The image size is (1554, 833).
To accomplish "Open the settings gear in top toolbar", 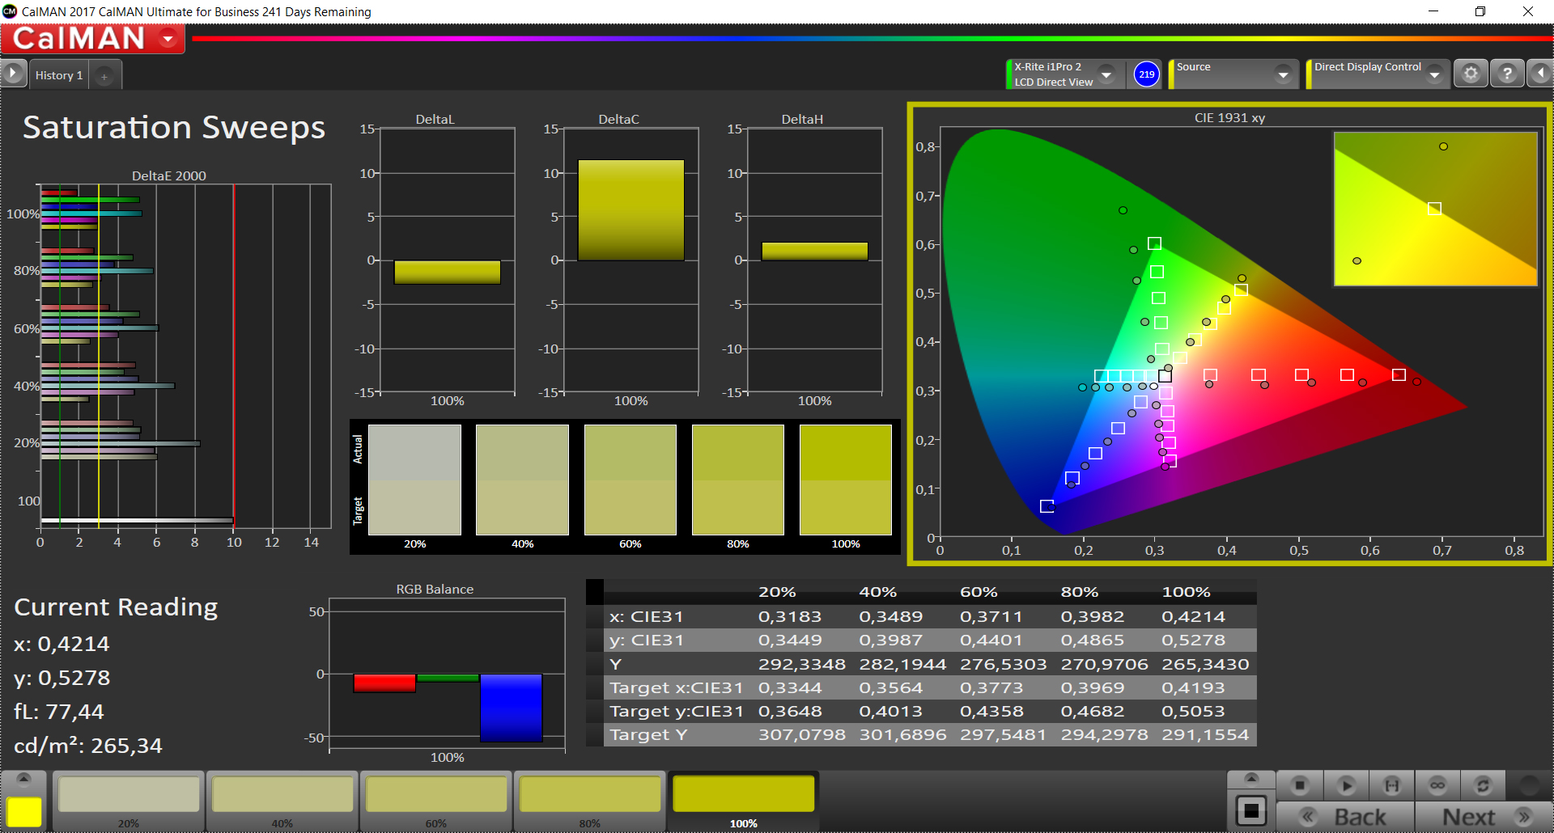I will pos(1471,74).
